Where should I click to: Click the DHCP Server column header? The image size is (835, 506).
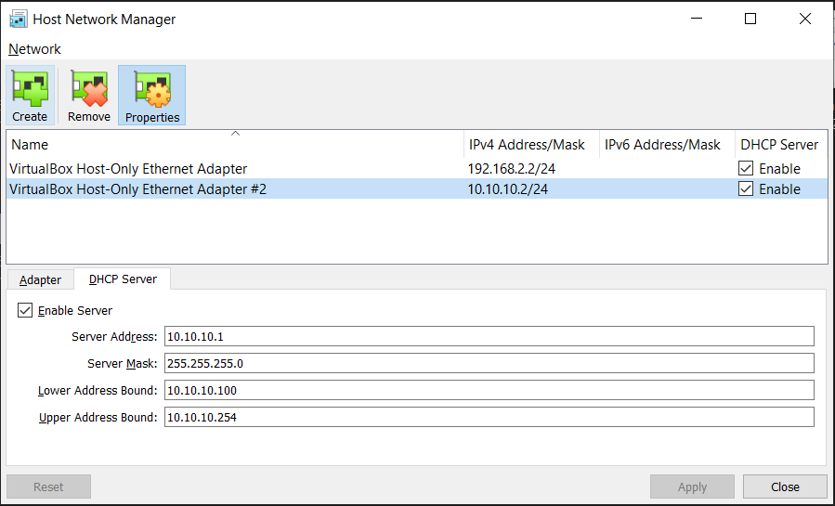[x=781, y=144]
